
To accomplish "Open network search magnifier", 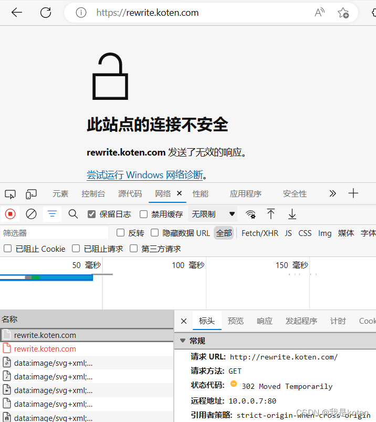I will (73, 214).
